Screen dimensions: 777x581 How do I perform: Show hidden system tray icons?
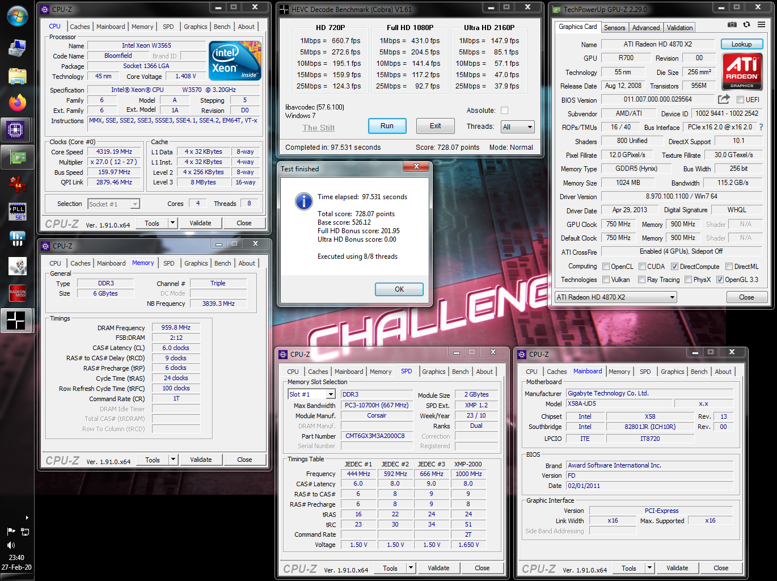pos(27,517)
